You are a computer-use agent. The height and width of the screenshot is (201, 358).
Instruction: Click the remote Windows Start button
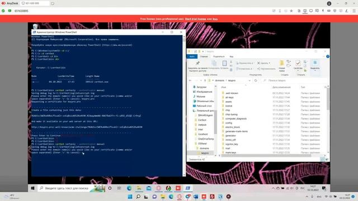(32, 188)
